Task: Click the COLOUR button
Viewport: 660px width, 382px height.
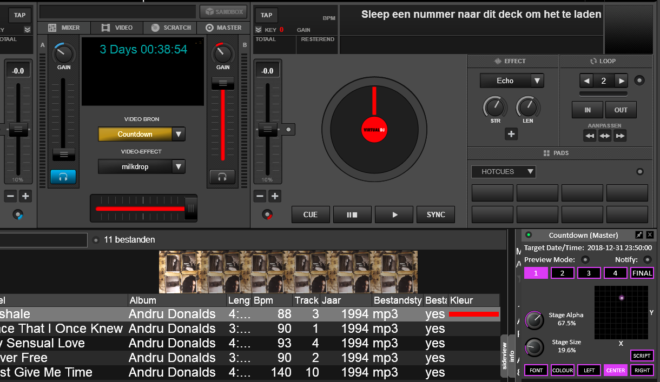Action: 563,370
